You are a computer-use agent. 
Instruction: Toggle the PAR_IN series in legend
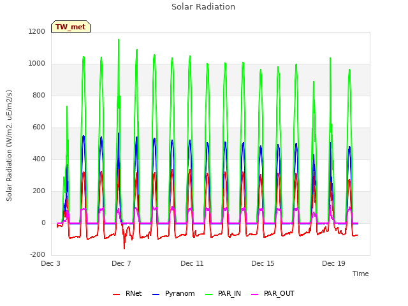pyautogui.click(x=223, y=293)
